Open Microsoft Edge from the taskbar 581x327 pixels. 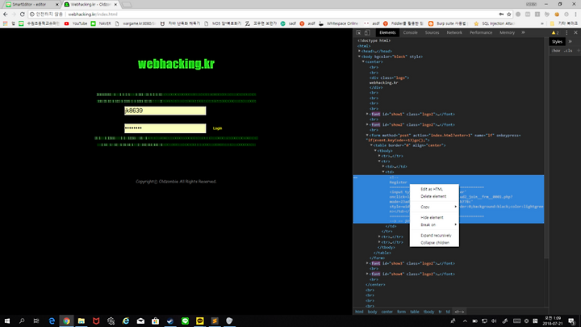click(52, 321)
